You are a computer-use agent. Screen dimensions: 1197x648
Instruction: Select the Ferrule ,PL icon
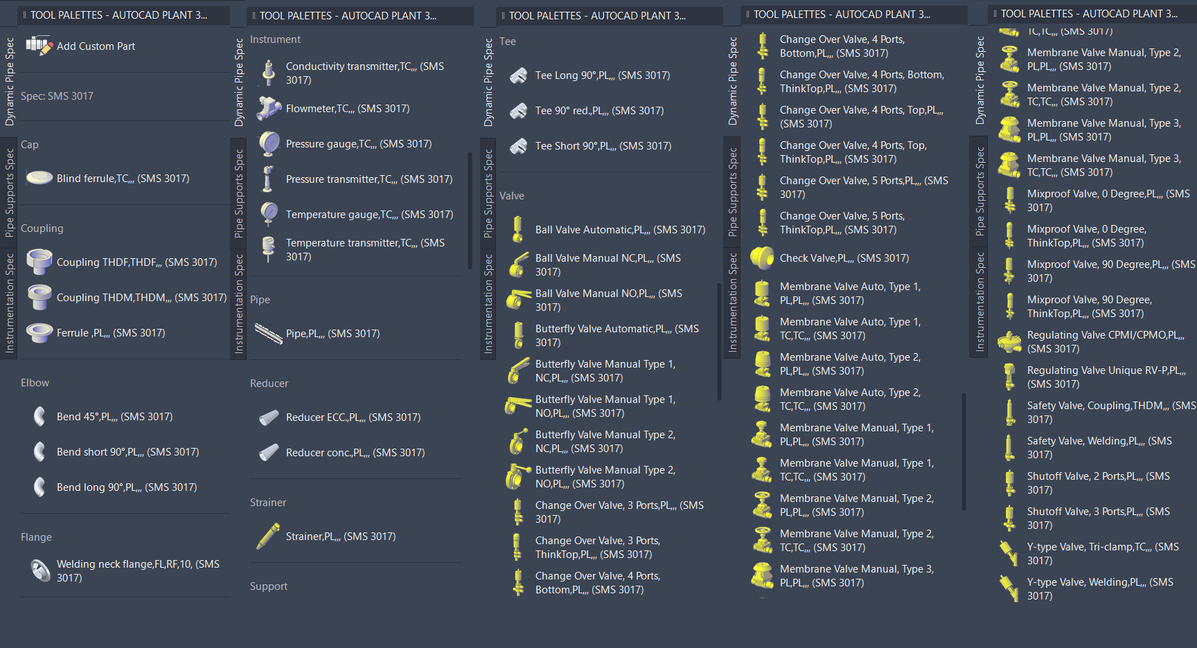[39, 332]
